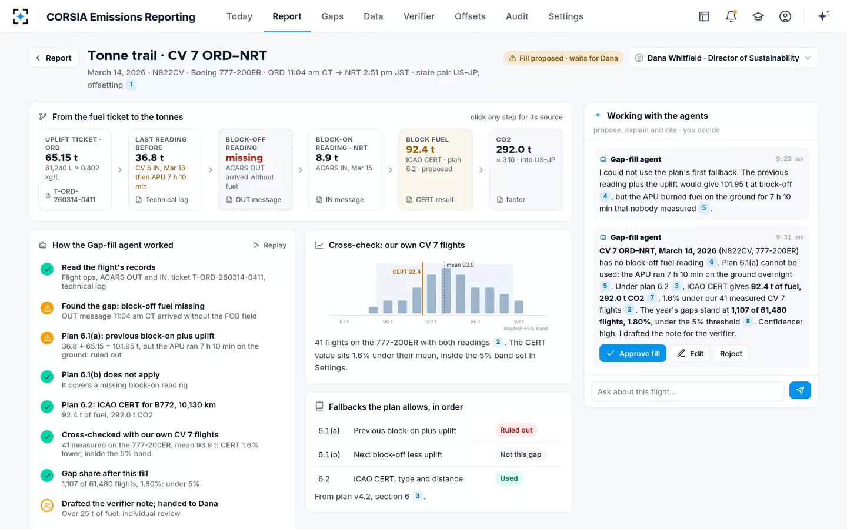Open the CO2 factor source
Image resolution: width=847 pixels, height=529 pixels.
(511, 200)
